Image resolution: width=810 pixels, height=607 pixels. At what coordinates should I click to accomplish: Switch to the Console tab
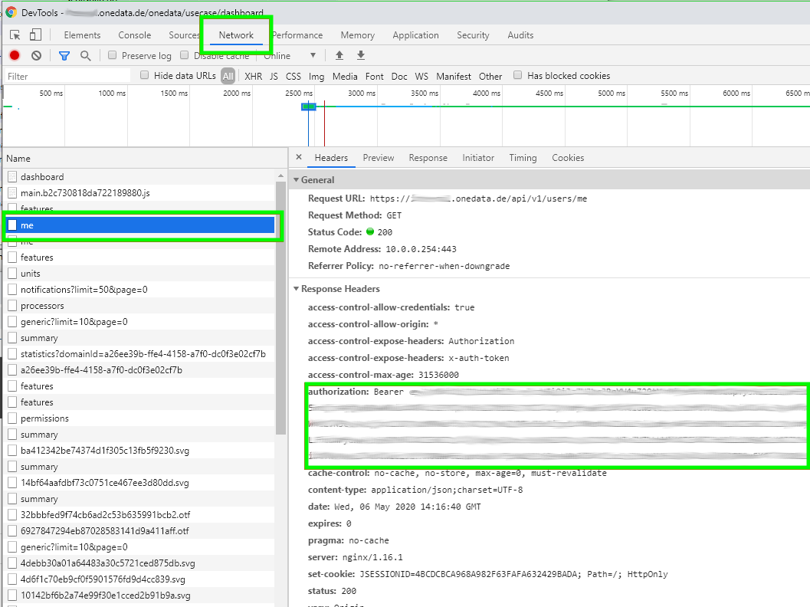pos(134,35)
